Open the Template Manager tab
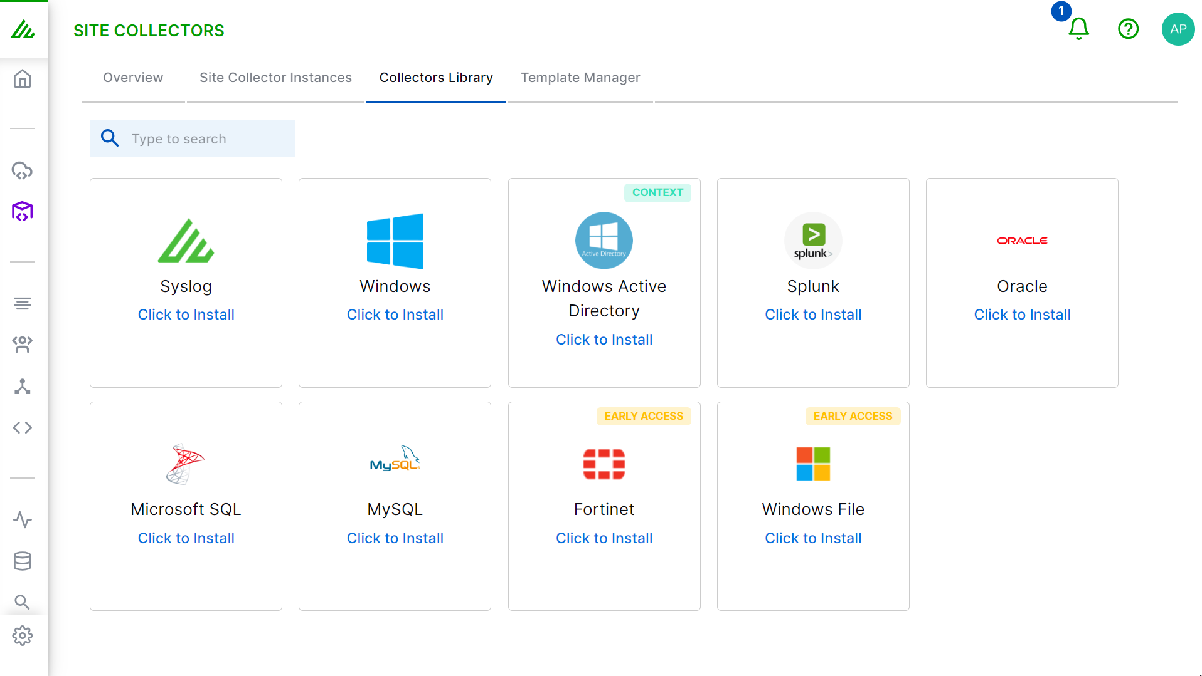 tap(580, 78)
